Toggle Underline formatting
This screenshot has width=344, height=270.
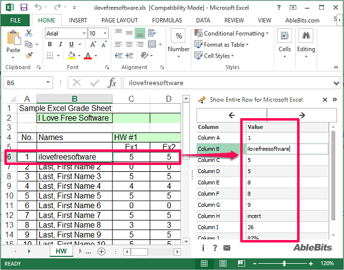coord(71,44)
